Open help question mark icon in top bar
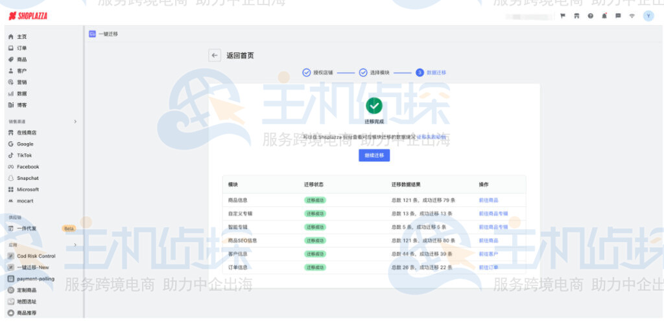The image size is (664, 323). pos(590,16)
